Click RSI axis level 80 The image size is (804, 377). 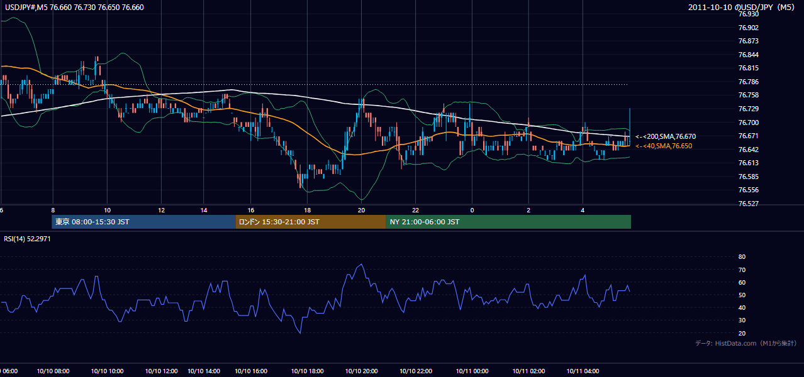pos(742,257)
